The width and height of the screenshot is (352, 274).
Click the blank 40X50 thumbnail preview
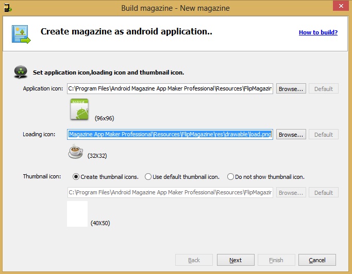pos(77,214)
